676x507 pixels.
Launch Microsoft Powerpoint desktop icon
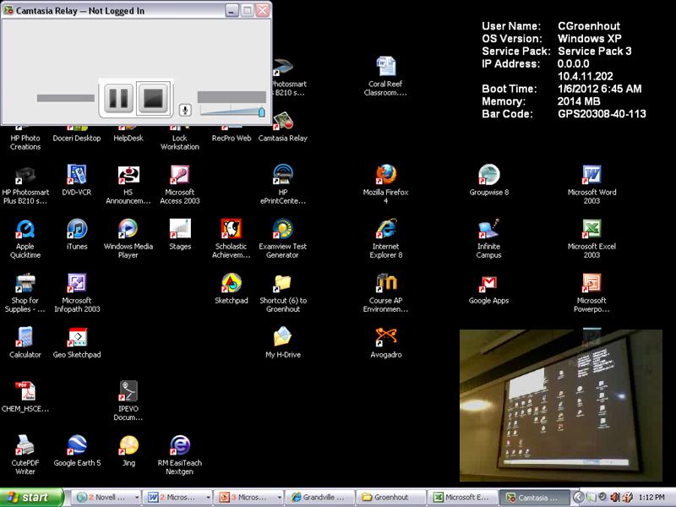pos(591,293)
